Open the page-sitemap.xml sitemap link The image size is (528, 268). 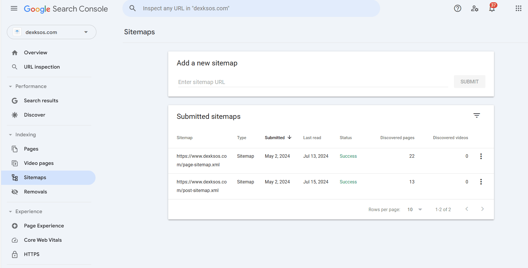click(202, 160)
